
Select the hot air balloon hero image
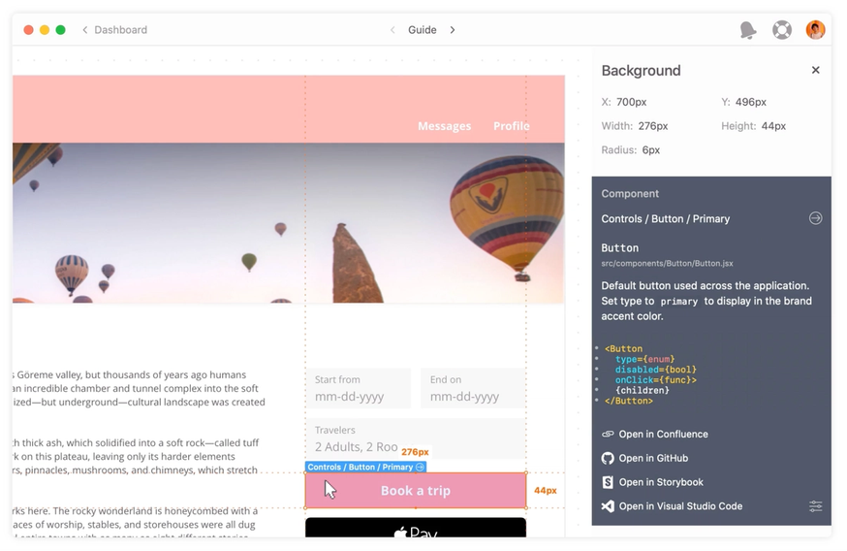click(289, 222)
